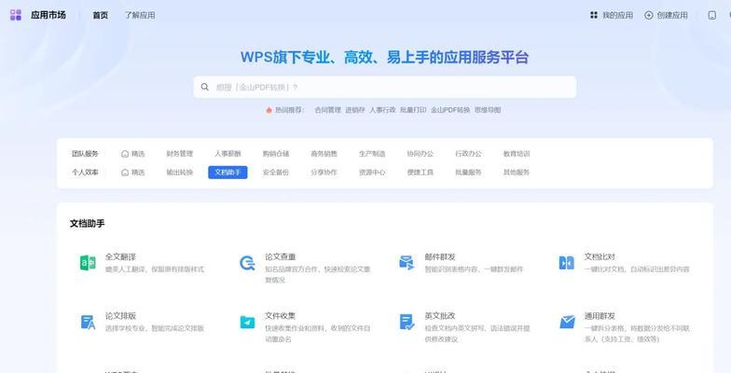Focus the app search input field

coord(385,88)
